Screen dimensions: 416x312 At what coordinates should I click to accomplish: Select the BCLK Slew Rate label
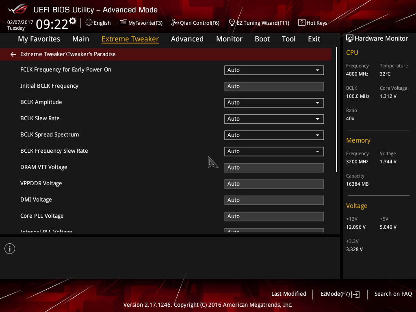(x=40, y=118)
